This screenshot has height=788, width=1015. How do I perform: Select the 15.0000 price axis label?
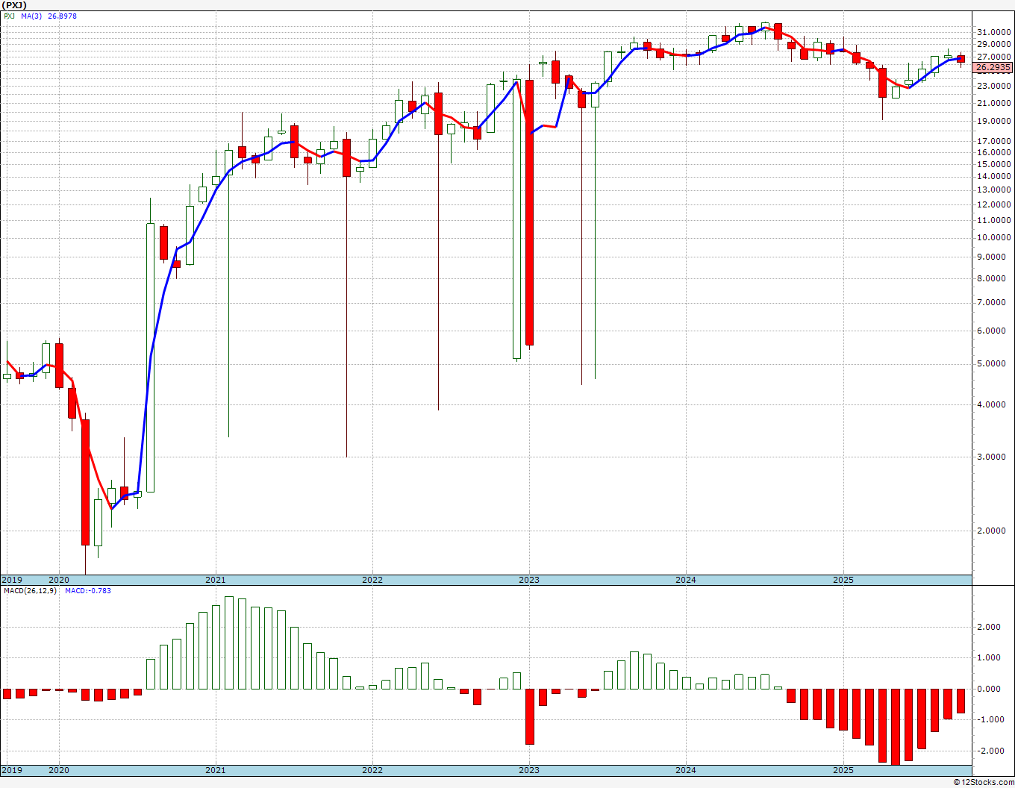pos(993,164)
